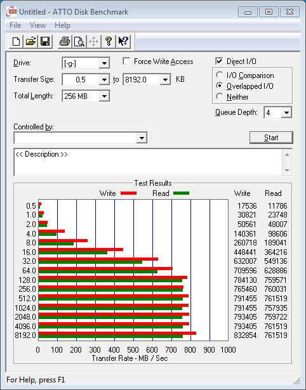Open the View menu

click(x=37, y=25)
